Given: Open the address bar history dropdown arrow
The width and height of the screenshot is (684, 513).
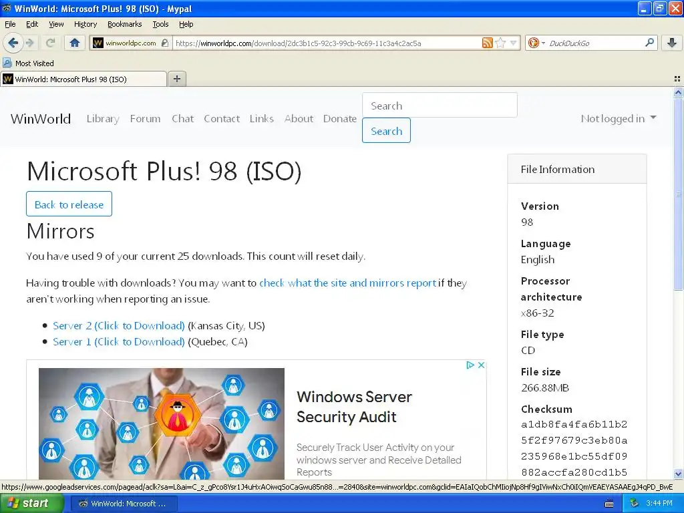Looking at the screenshot, I should click(x=514, y=43).
